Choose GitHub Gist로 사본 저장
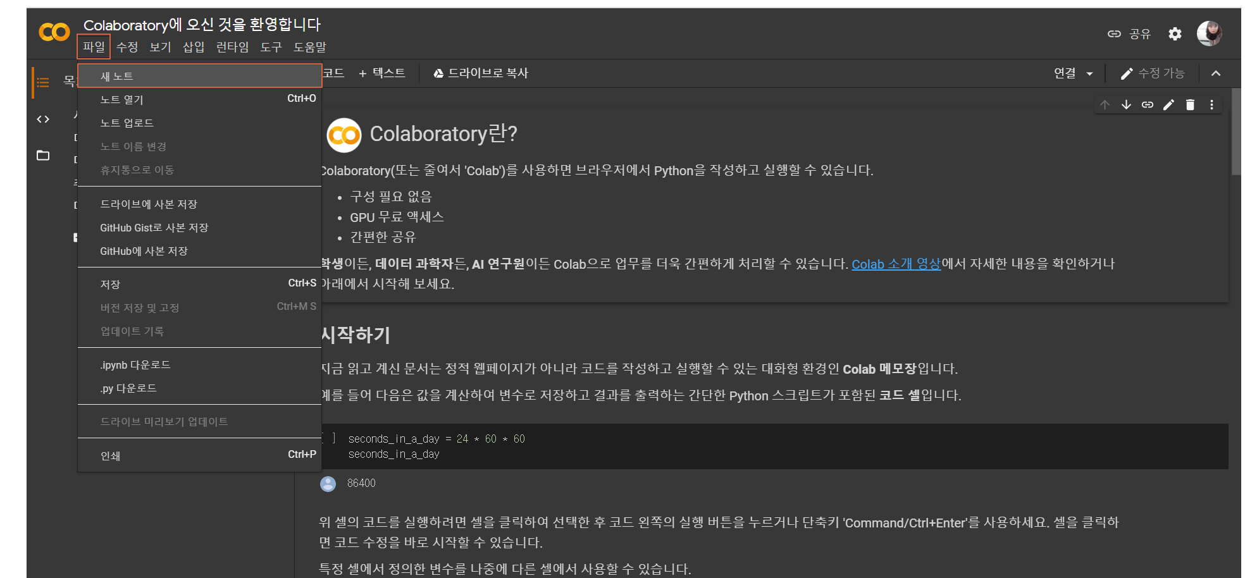1245x578 pixels. tap(200, 228)
